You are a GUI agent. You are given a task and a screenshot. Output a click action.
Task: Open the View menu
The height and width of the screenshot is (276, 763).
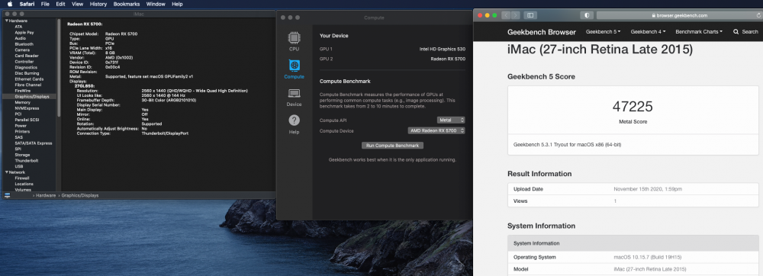coord(77,4)
